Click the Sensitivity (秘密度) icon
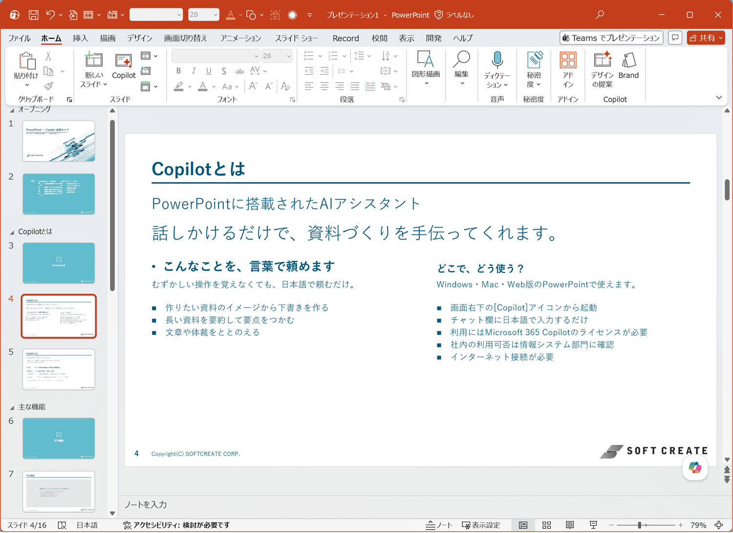The height and width of the screenshot is (533, 733). [x=534, y=60]
